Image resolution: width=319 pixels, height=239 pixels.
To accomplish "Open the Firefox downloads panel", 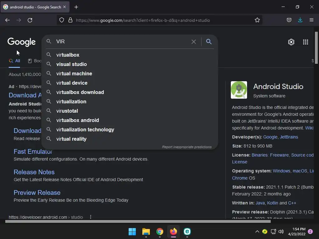I will pyautogui.click(x=300, y=20).
